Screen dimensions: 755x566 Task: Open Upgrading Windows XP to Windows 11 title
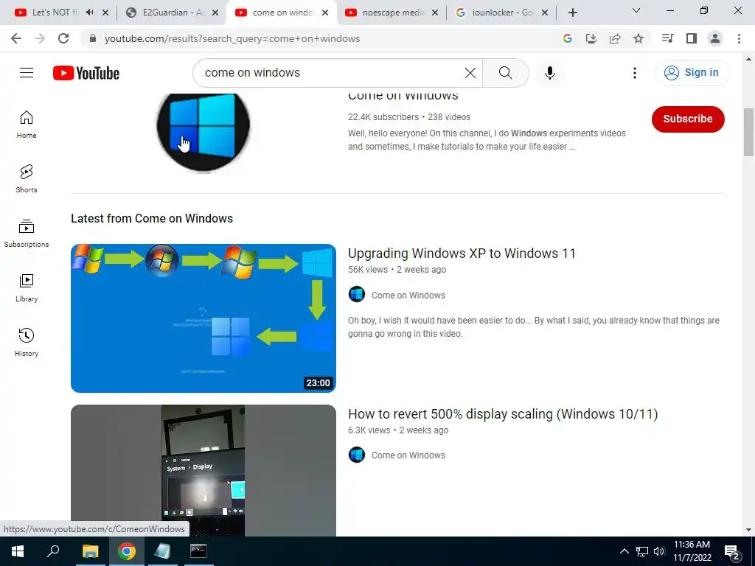(462, 254)
